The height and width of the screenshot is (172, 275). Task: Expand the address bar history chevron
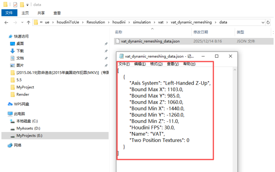click(x=42, y=22)
